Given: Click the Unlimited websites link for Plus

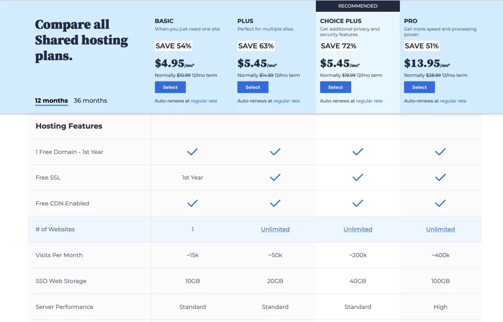Looking at the screenshot, I should [x=275, y=229].
